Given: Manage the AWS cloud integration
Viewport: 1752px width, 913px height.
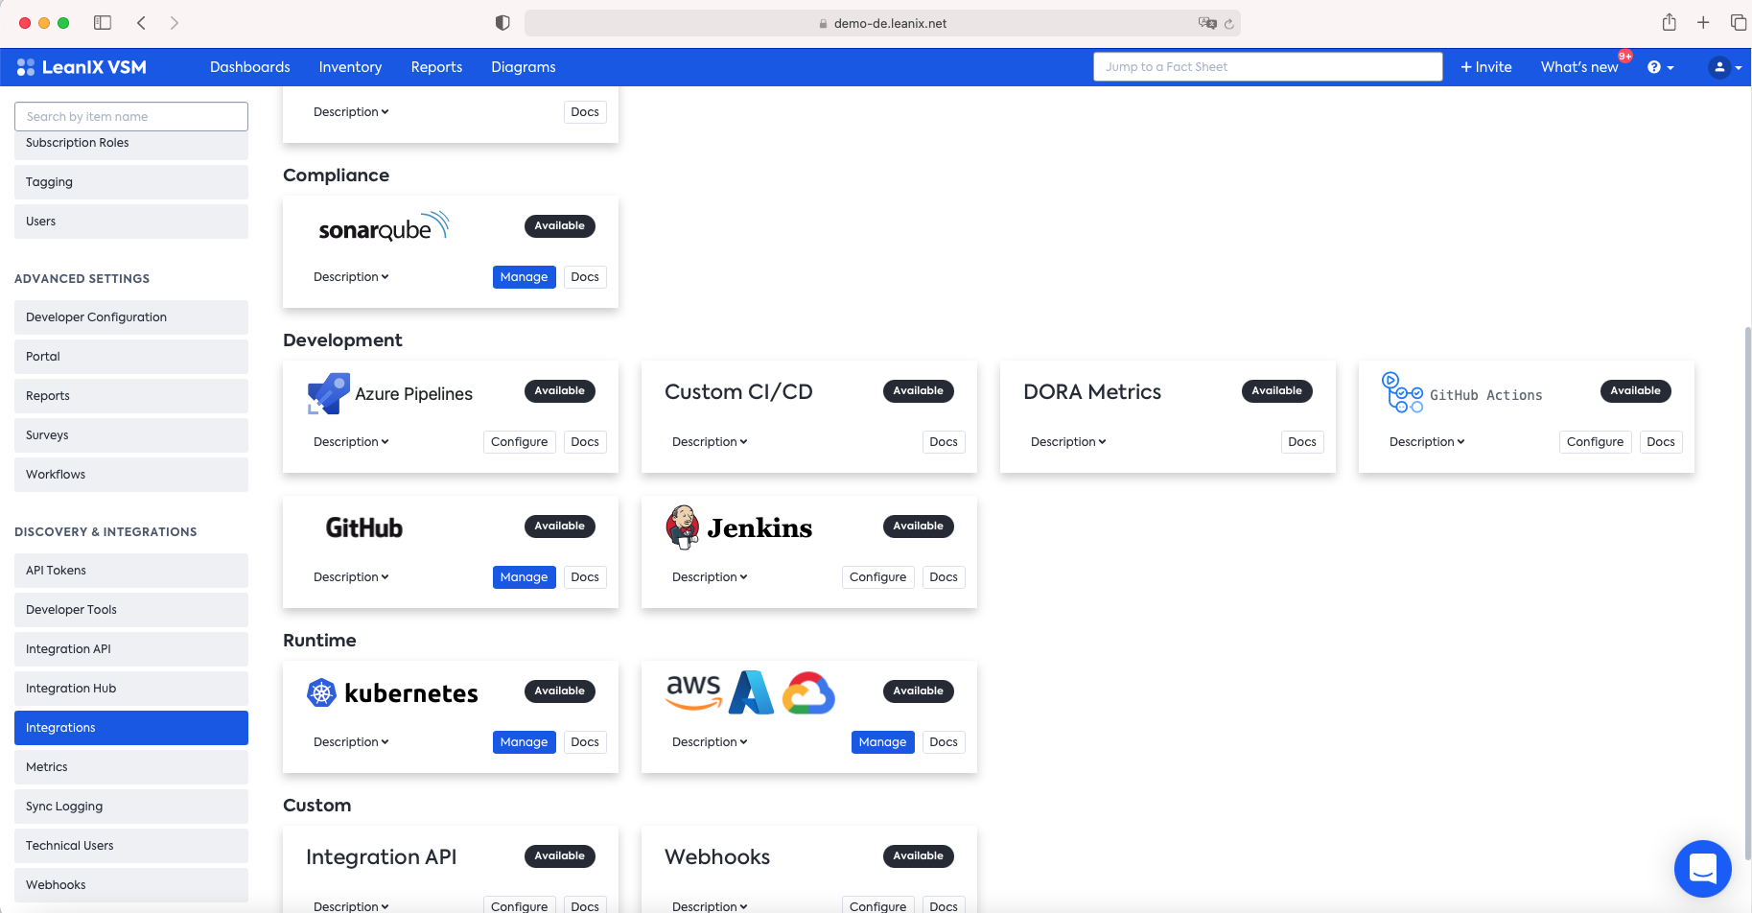Looking at the screenshot, I should tap(883, 742).
